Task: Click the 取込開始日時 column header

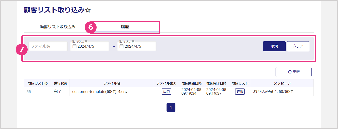Action: pos(191,83)
